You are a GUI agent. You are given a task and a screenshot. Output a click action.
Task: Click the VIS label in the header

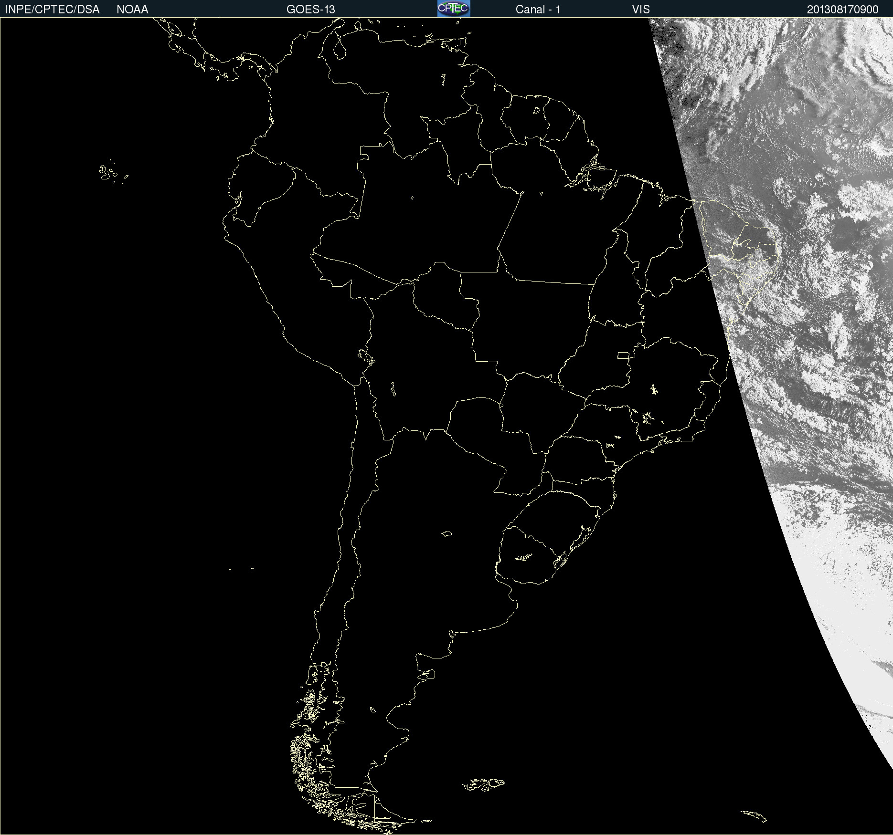pos(640,10)
